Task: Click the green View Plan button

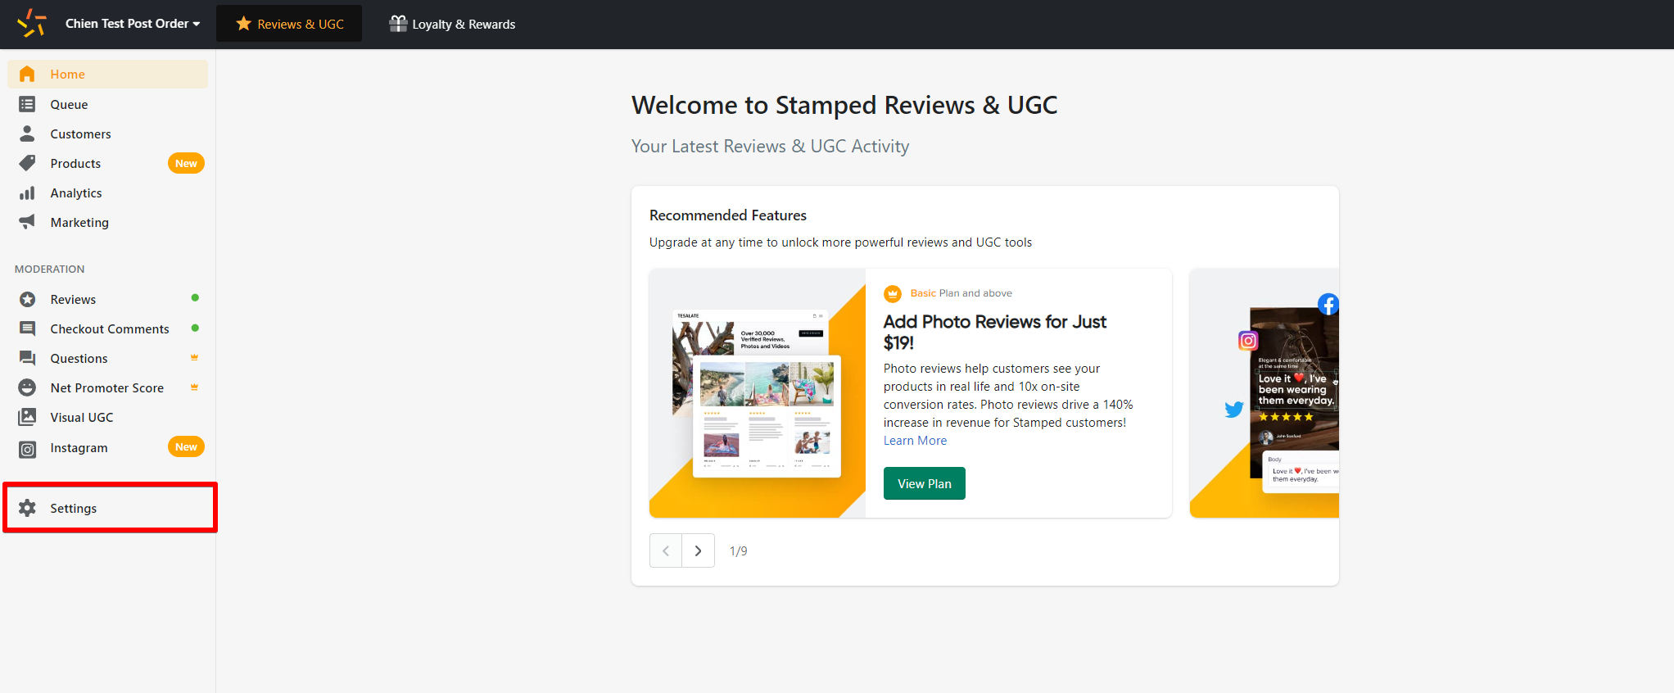Action: [x=924, y=483]
